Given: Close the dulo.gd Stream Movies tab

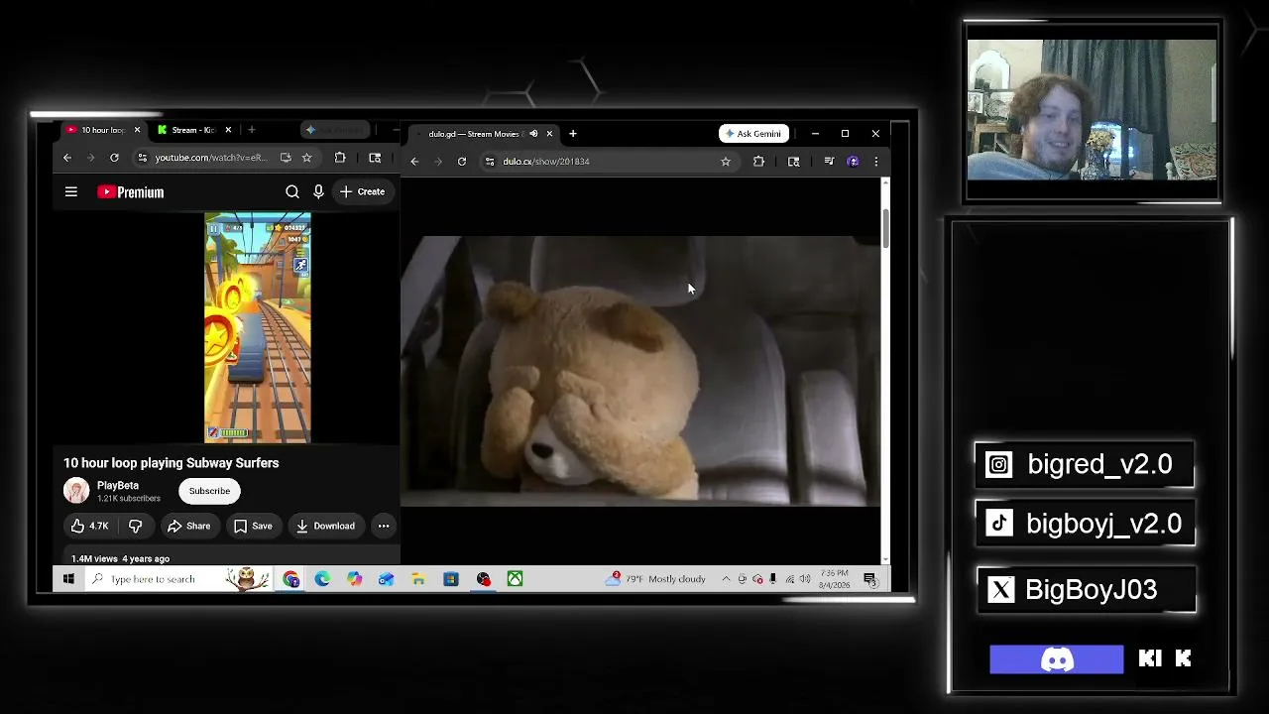Looking at the screenshot, I should (x=549, y=134).
